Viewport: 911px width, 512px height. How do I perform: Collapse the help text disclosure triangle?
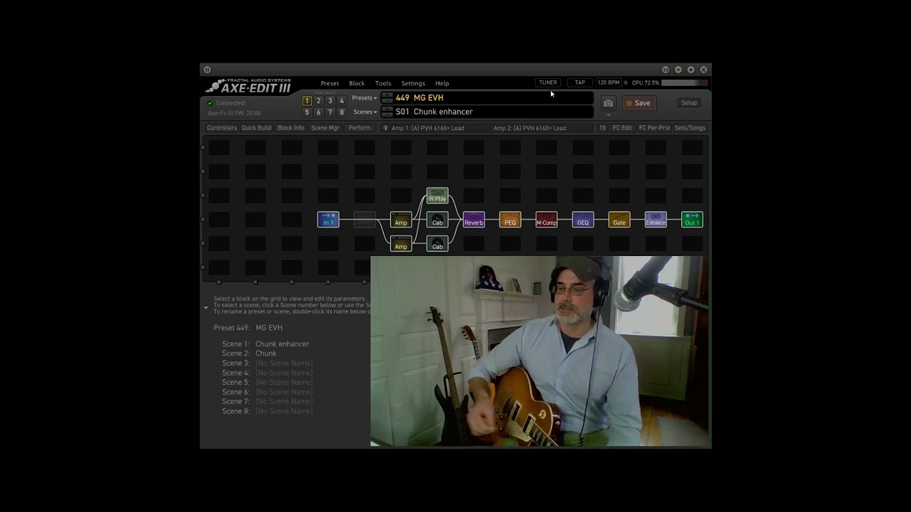(x=206, y=308)
